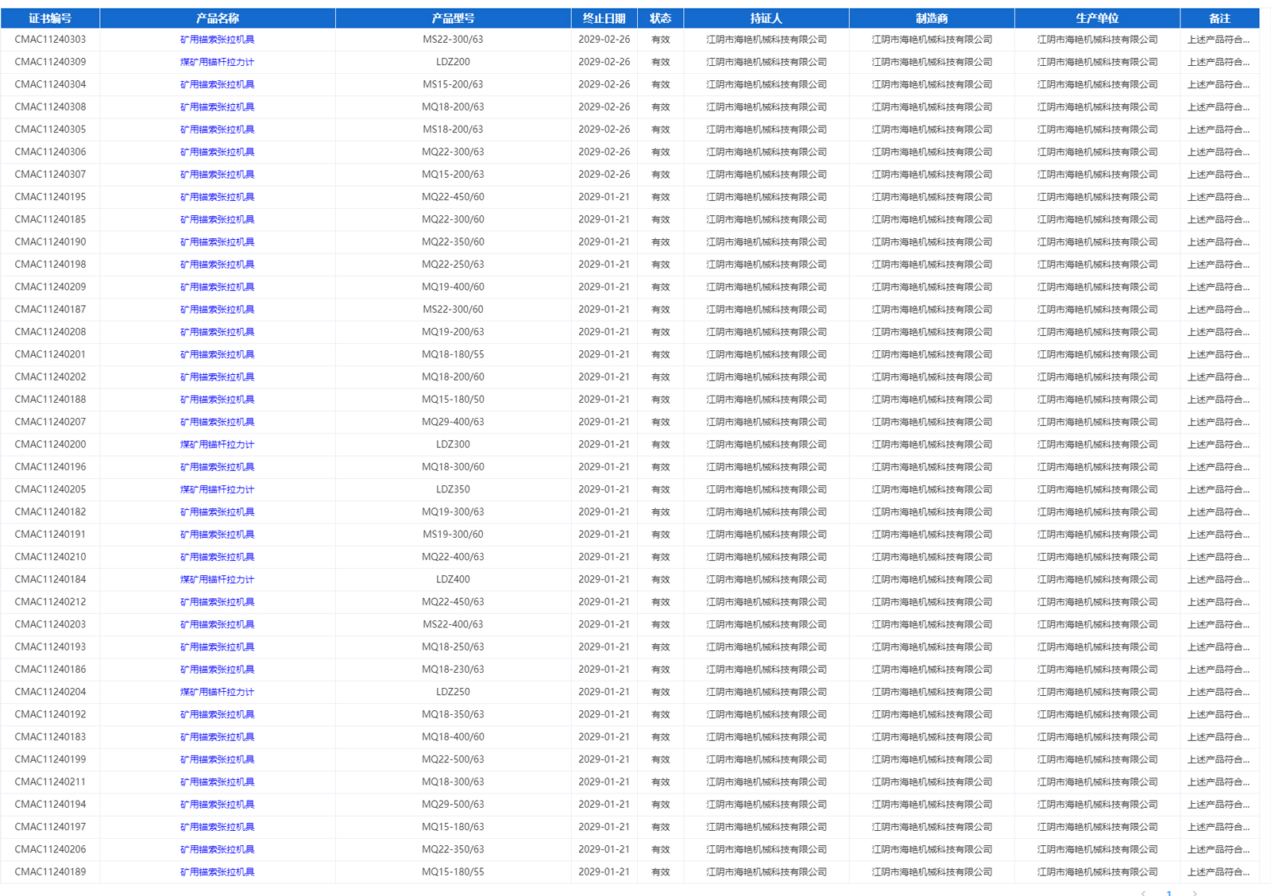The image size is (1271, 896).
Task: Open product link in last row CMAC11240189
Action: [217, 872]
